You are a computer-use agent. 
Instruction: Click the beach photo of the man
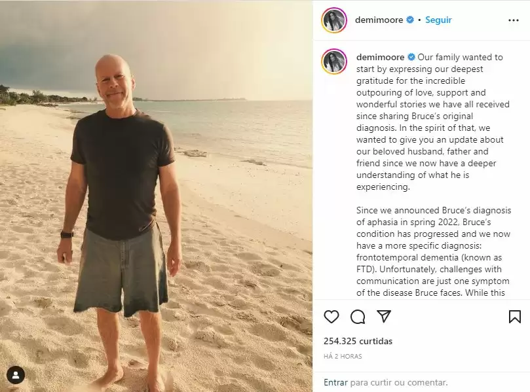click(156, 196)
